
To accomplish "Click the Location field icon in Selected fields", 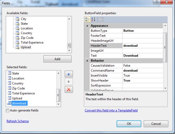I will 9,78.
